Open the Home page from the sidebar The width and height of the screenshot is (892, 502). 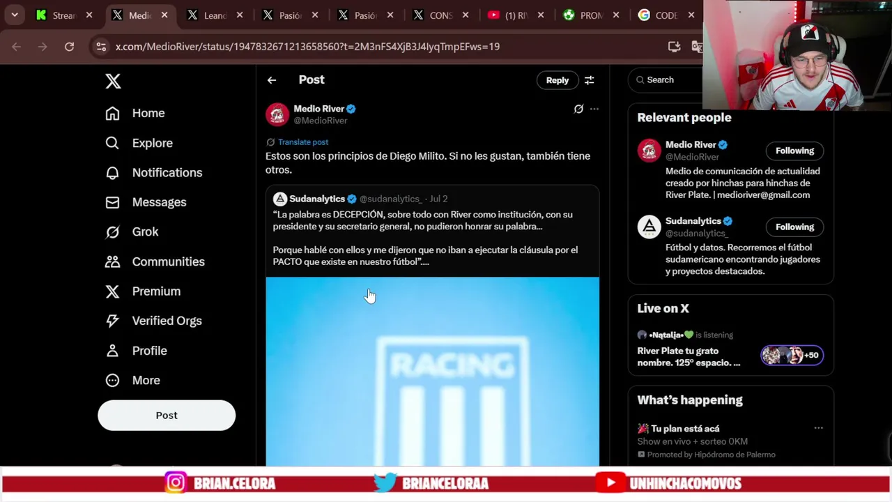(135, 113)
